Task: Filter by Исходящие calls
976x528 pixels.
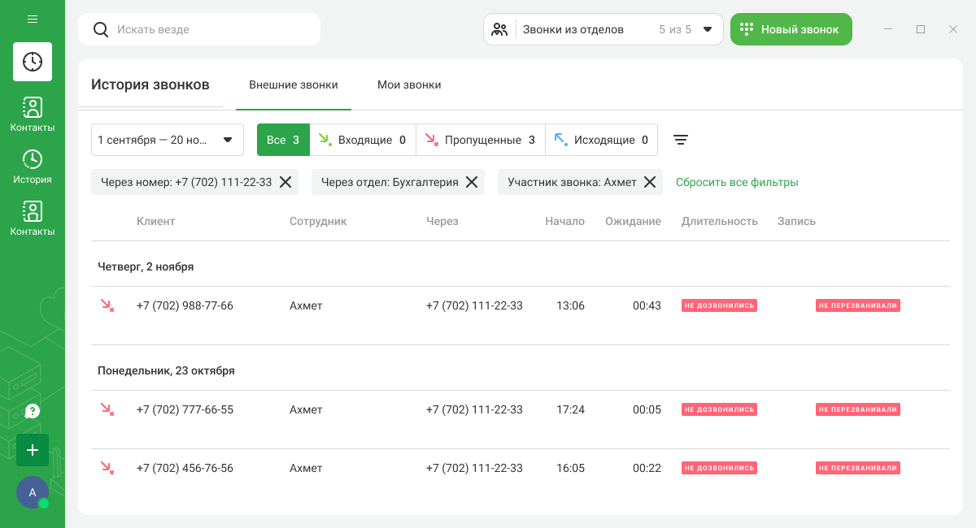Action: 602,140
